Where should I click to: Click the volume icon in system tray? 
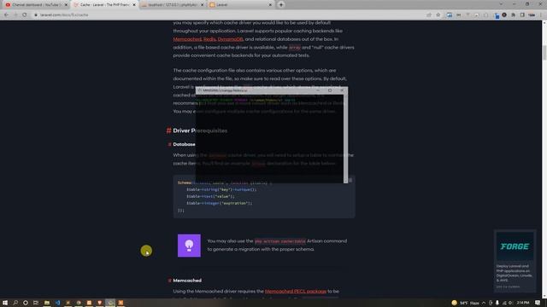(510, 303)
